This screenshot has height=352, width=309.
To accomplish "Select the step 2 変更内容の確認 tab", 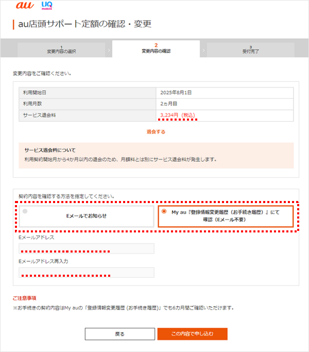I will click(156, 49).
